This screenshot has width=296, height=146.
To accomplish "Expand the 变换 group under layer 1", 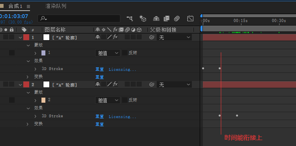I will (x=27, y=77).
